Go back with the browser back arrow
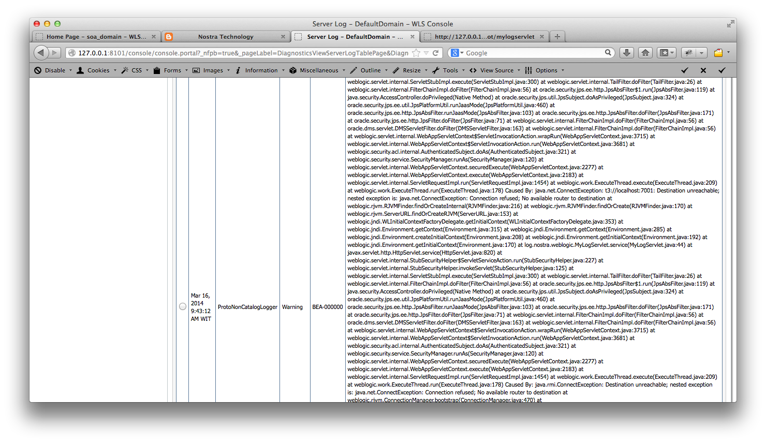Screen dimensions: 766x443 pos(41,53)
